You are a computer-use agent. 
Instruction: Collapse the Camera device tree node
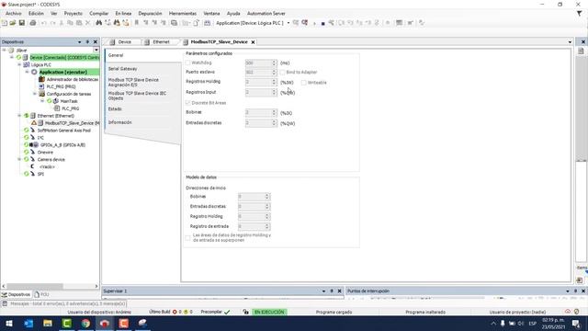(x=19, y=159)
